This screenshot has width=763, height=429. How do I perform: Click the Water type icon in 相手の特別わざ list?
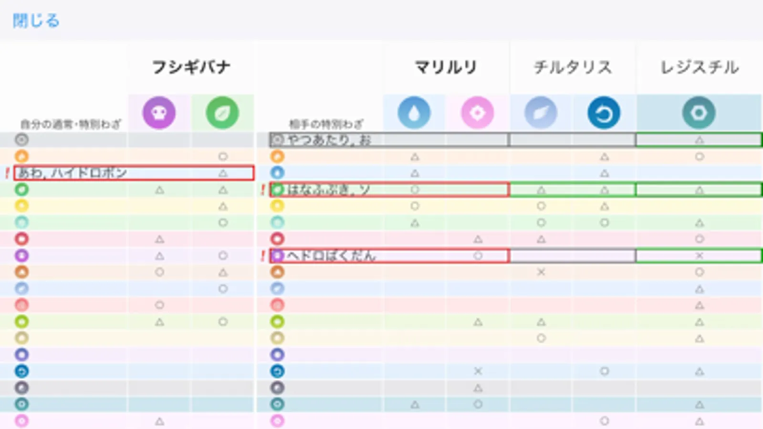pyautogui.click(x=277, y=173)
